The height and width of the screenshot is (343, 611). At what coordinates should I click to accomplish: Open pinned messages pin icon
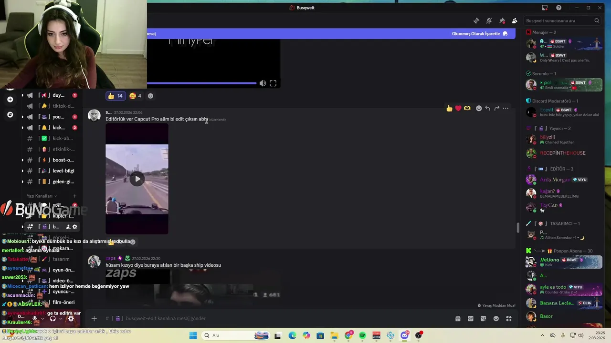pos(502,20)
